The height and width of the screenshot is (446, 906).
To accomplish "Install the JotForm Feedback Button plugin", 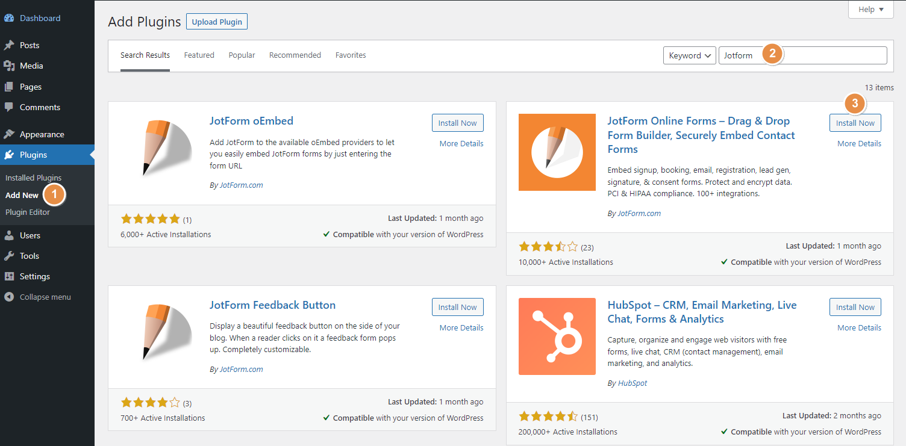I will click(x=458, y=307).
